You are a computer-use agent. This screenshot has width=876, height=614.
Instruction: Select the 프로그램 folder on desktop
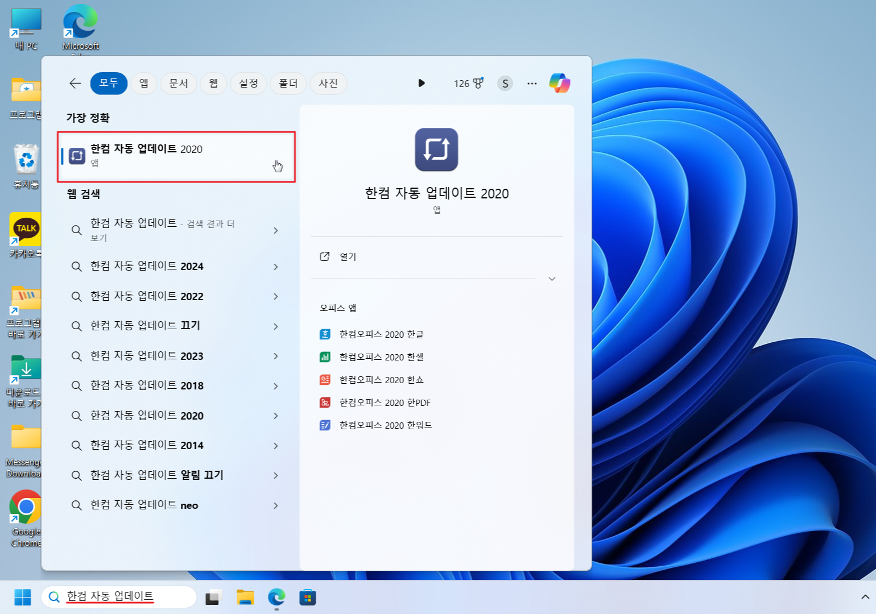(x=26, y=98)
